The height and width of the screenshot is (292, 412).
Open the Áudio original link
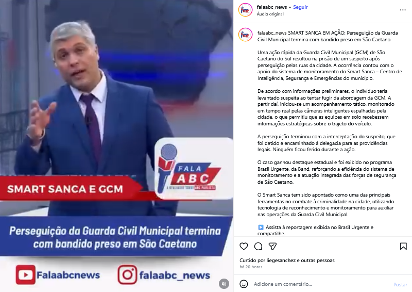pos(270,14)
